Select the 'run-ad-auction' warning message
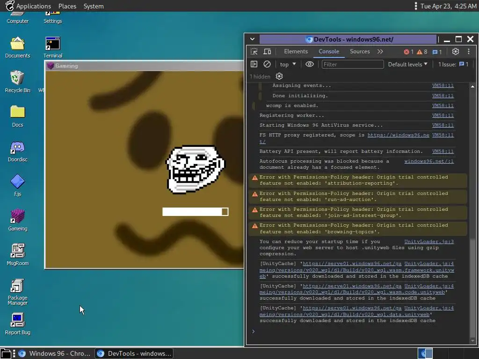This screenshot has width=479, height=359. [358, 196]
